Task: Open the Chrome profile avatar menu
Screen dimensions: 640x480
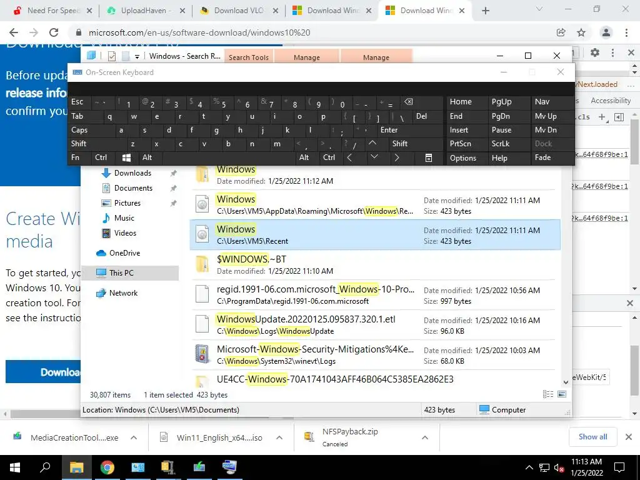Action: point(606,32)
